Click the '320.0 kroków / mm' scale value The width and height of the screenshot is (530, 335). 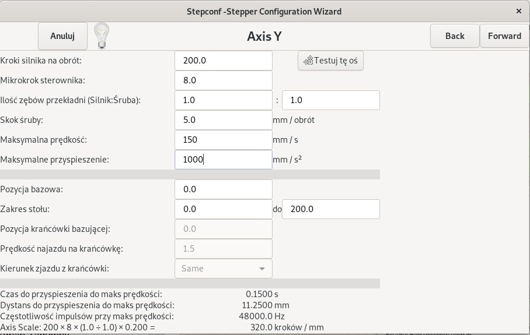(x=287, y=327)
